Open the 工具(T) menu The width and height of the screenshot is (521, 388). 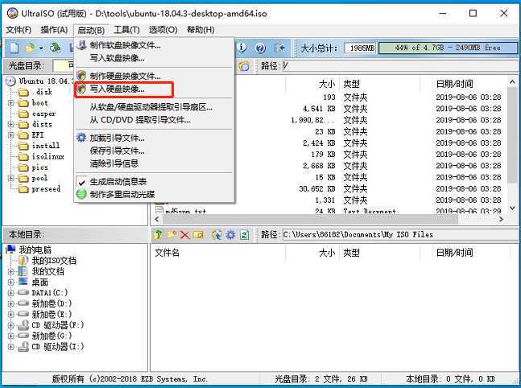(126, 30)
